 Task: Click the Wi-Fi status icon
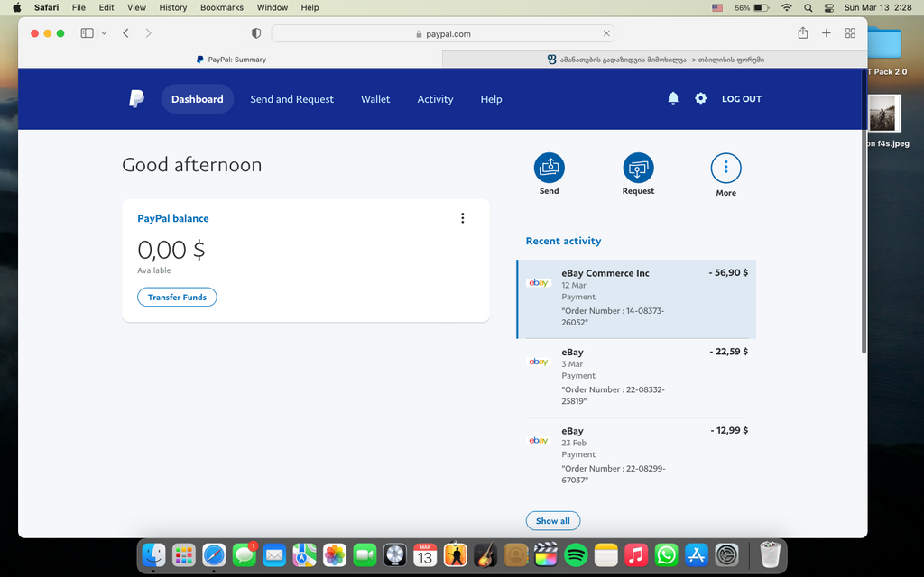pos(787,7)
